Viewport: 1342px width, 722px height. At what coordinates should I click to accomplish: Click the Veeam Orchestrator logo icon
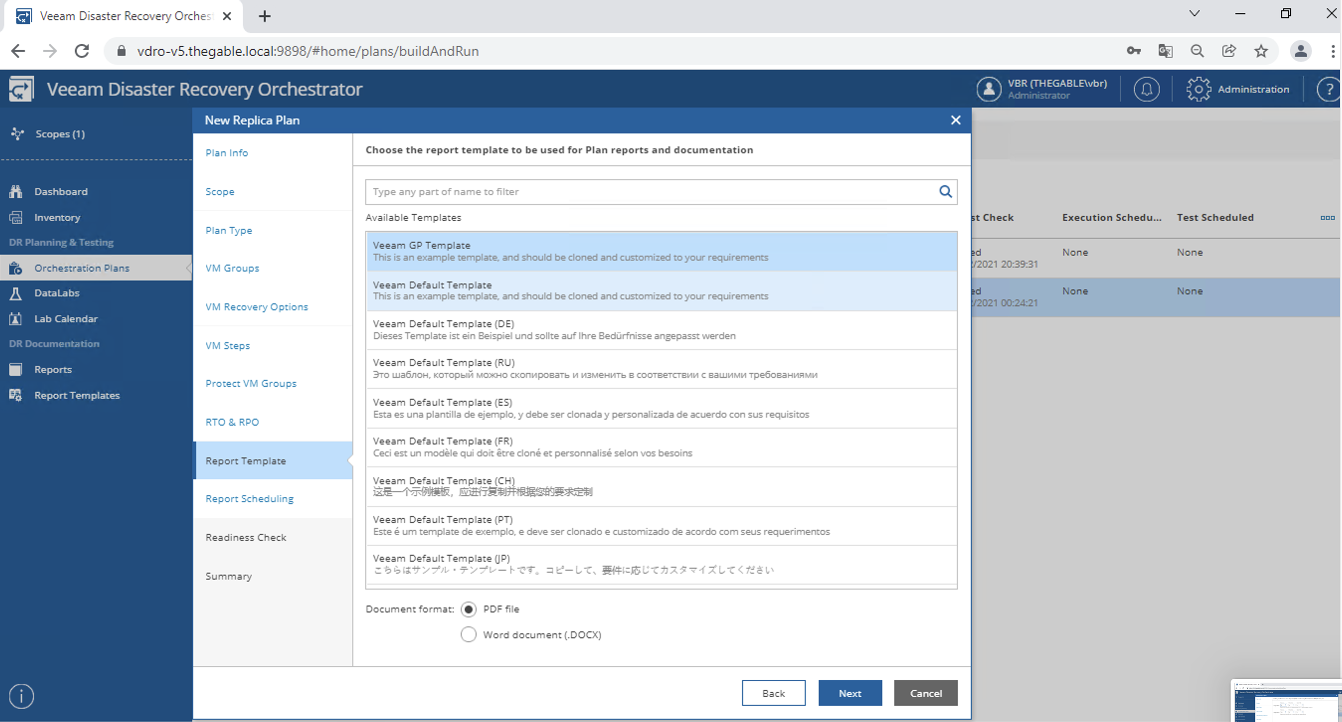click(x=21, y=89)
